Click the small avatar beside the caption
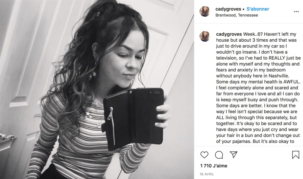 pos(205,37)
